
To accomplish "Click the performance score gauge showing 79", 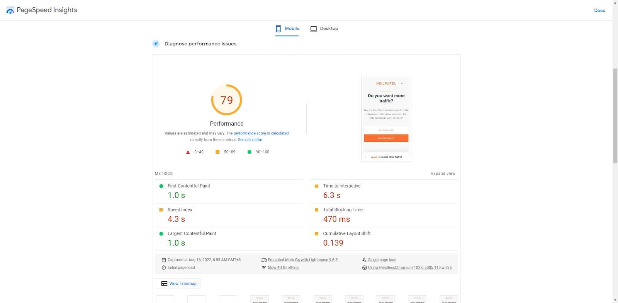I will [x=227, y=100].
